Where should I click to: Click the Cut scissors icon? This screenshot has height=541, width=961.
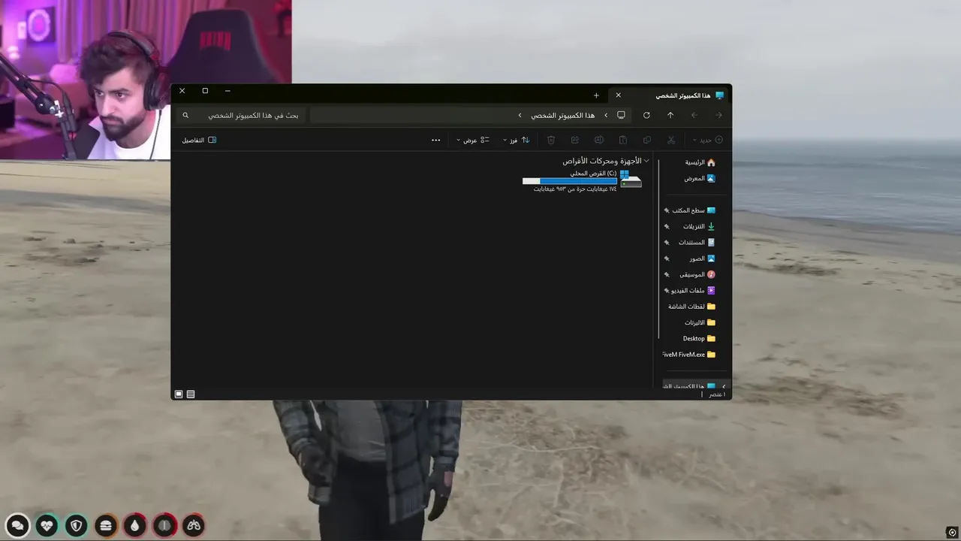coord(671,141)
